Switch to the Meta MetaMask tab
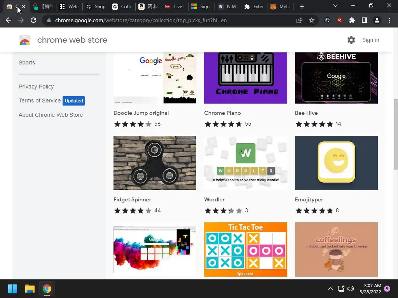This screenshot has height=298, width=398. coord(280,7)
